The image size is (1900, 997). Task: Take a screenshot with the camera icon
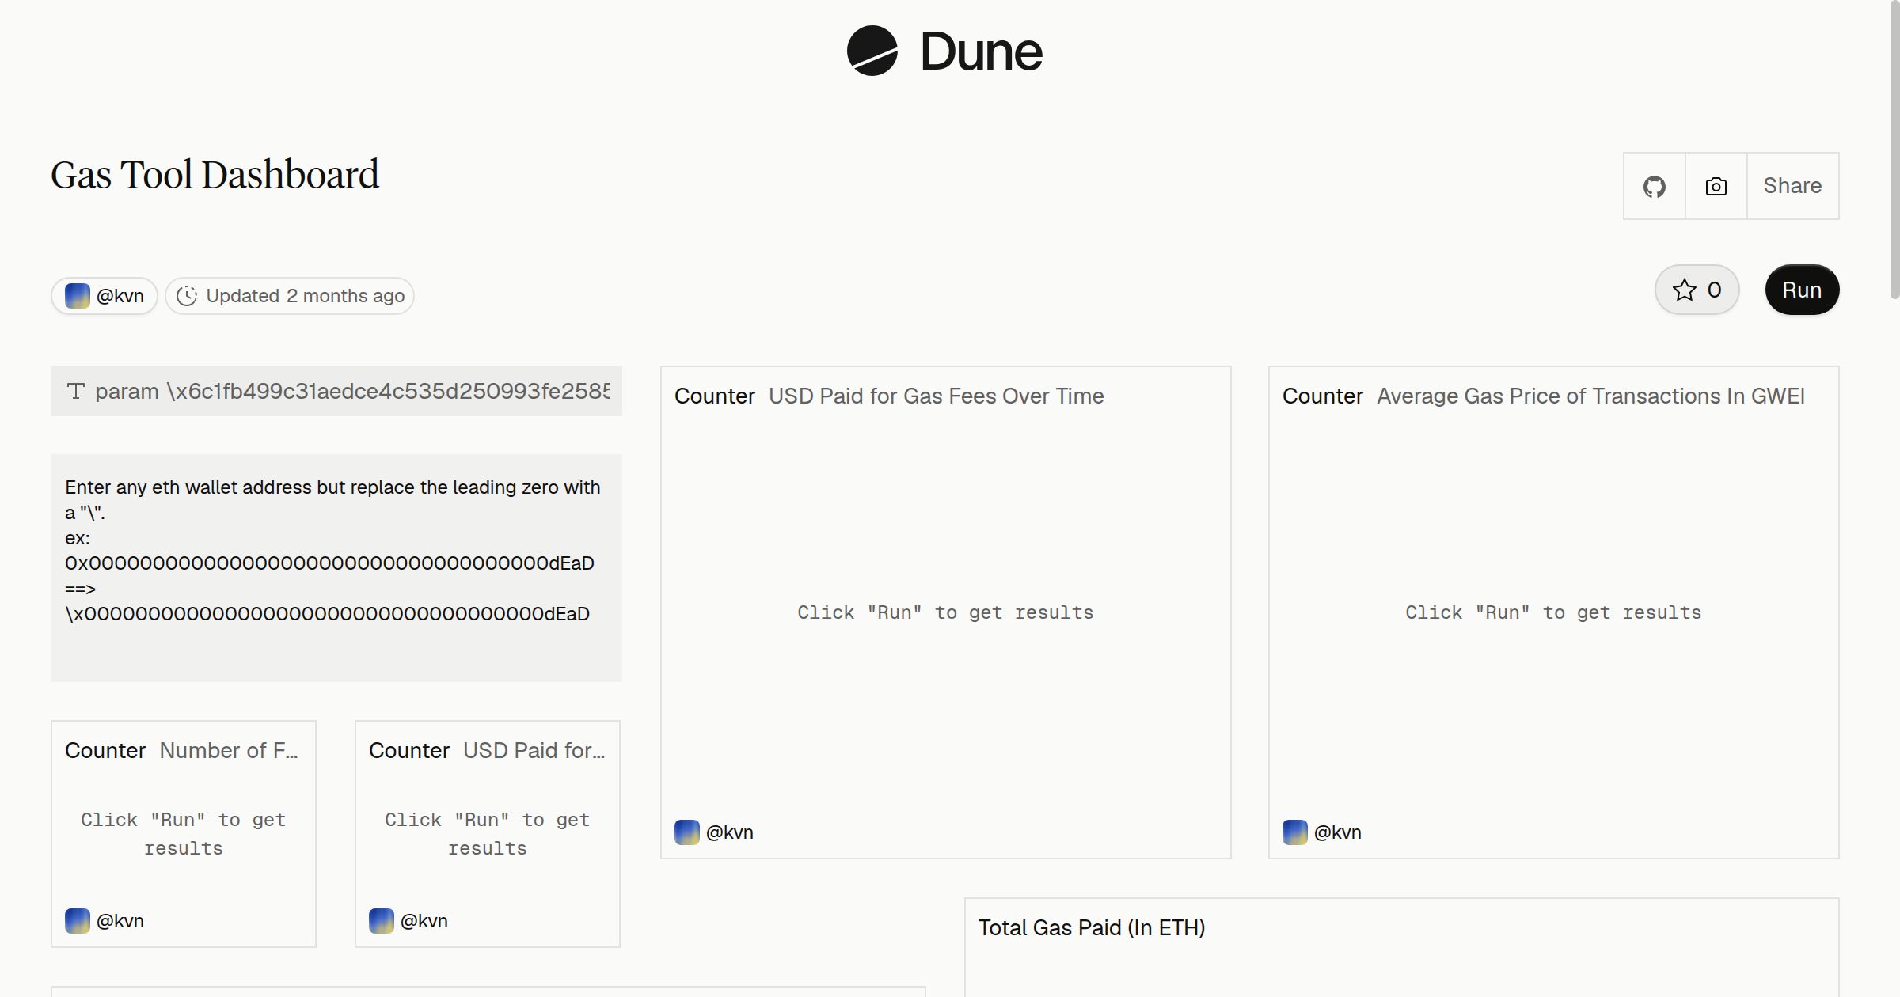1716,186
